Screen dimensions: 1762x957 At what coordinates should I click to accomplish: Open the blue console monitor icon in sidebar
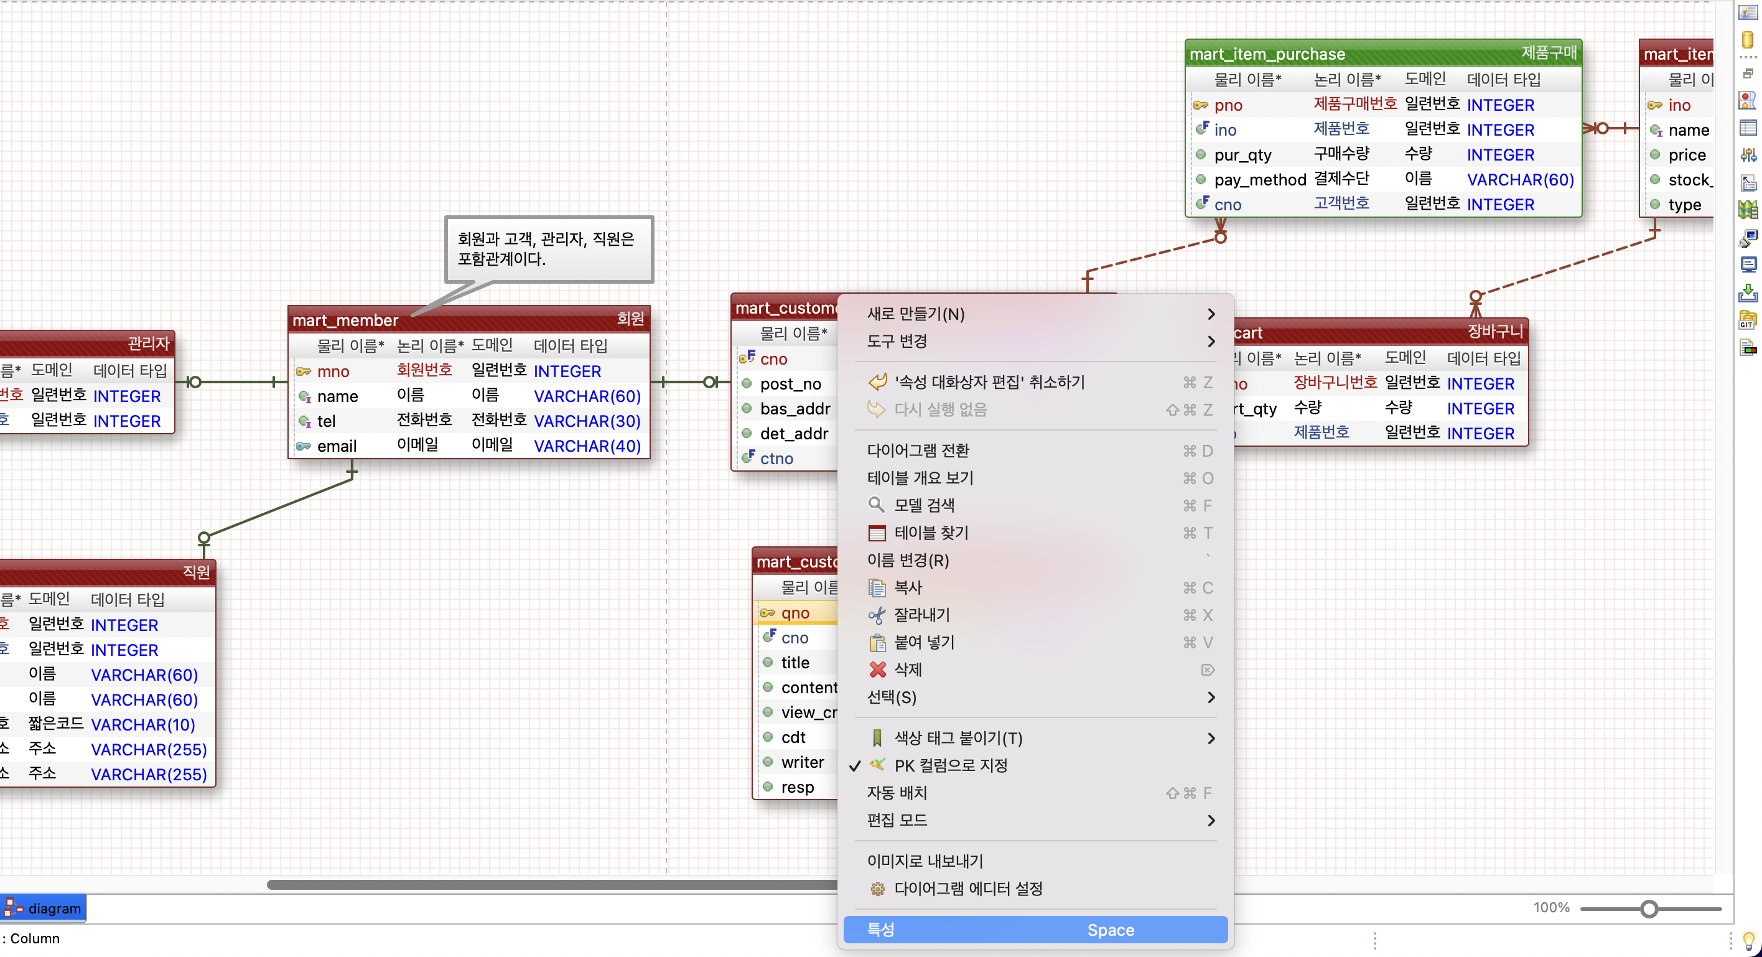pos(1748,264)
